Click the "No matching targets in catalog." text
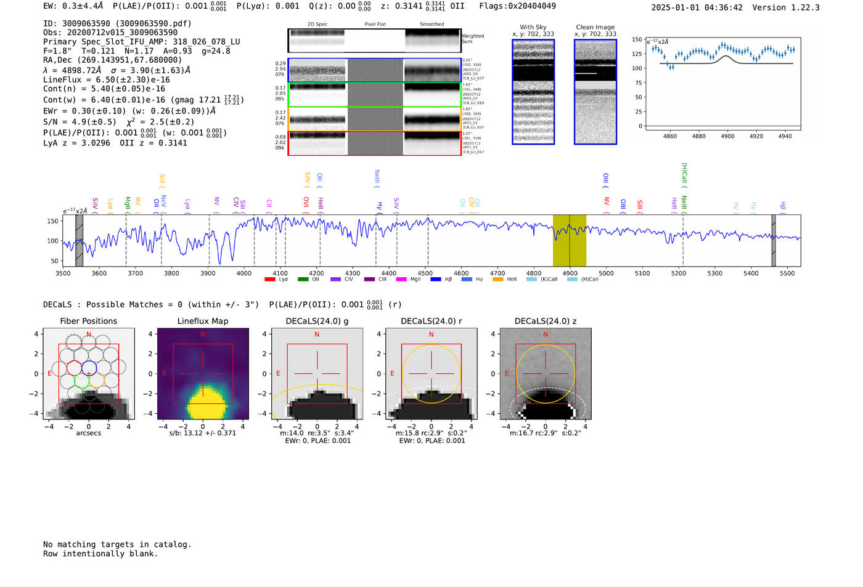863x587 pixels. click(117, 544)
